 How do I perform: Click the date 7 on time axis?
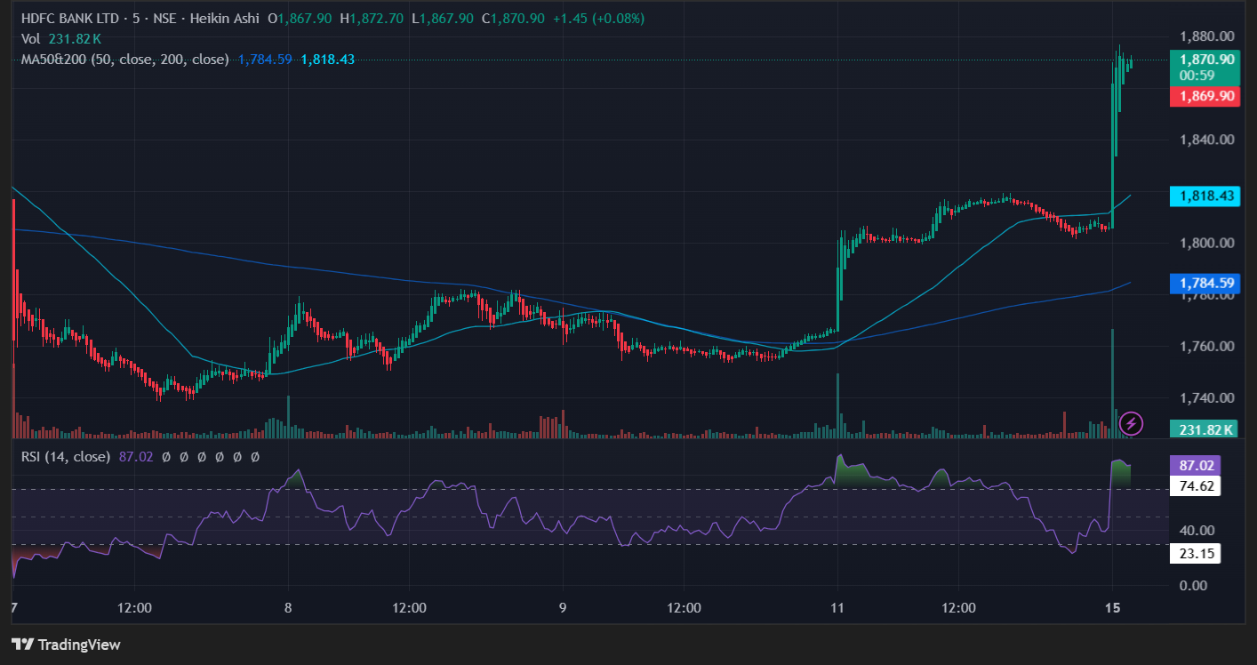click(x=14, y=609)
